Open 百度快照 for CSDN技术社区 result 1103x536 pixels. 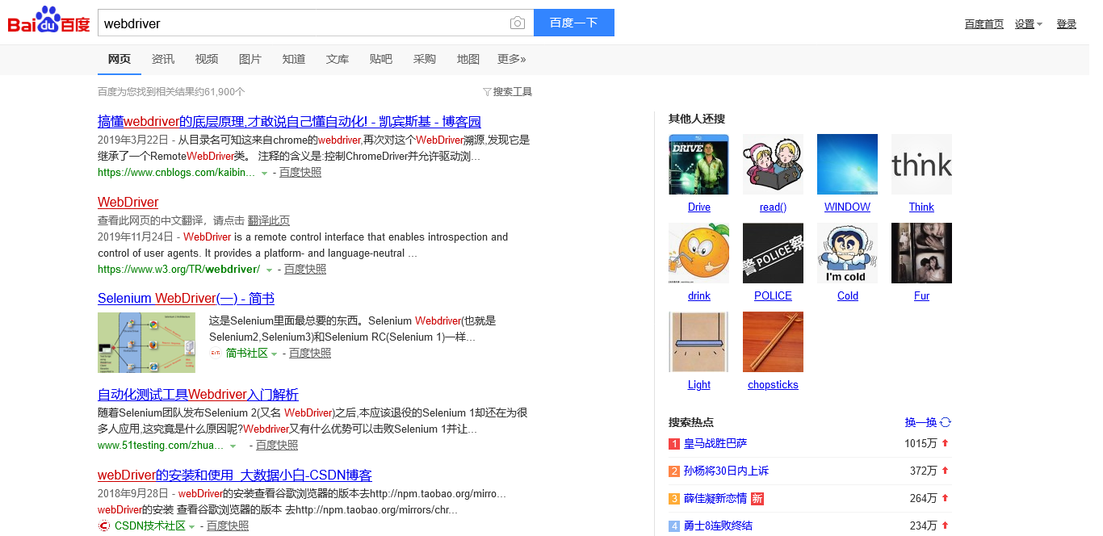click(228, 526)
